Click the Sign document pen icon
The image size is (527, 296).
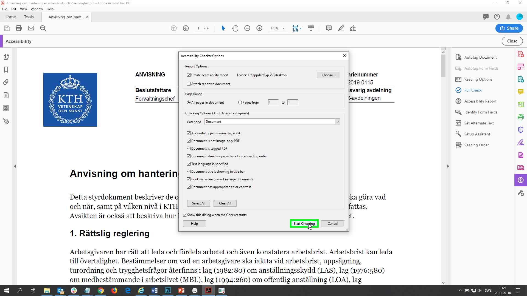click(x=353, y=28)
